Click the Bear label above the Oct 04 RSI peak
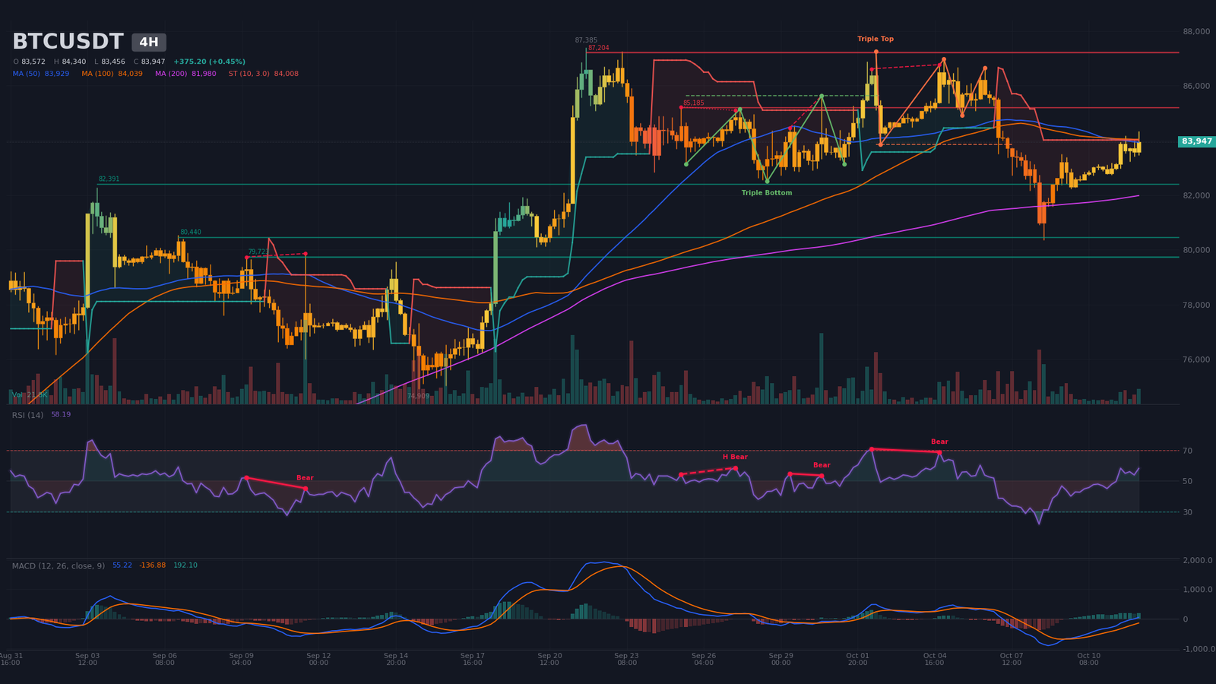This screenshot has height=684, width=1216. click(939, 442)
